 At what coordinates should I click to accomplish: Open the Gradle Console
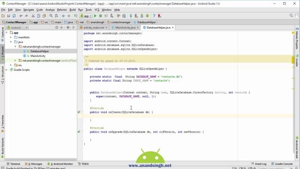point(282,164)
